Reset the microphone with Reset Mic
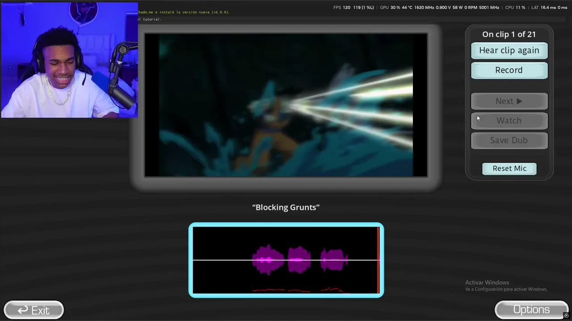The width and height of the screenshot is (572, 321). point(509,169)
